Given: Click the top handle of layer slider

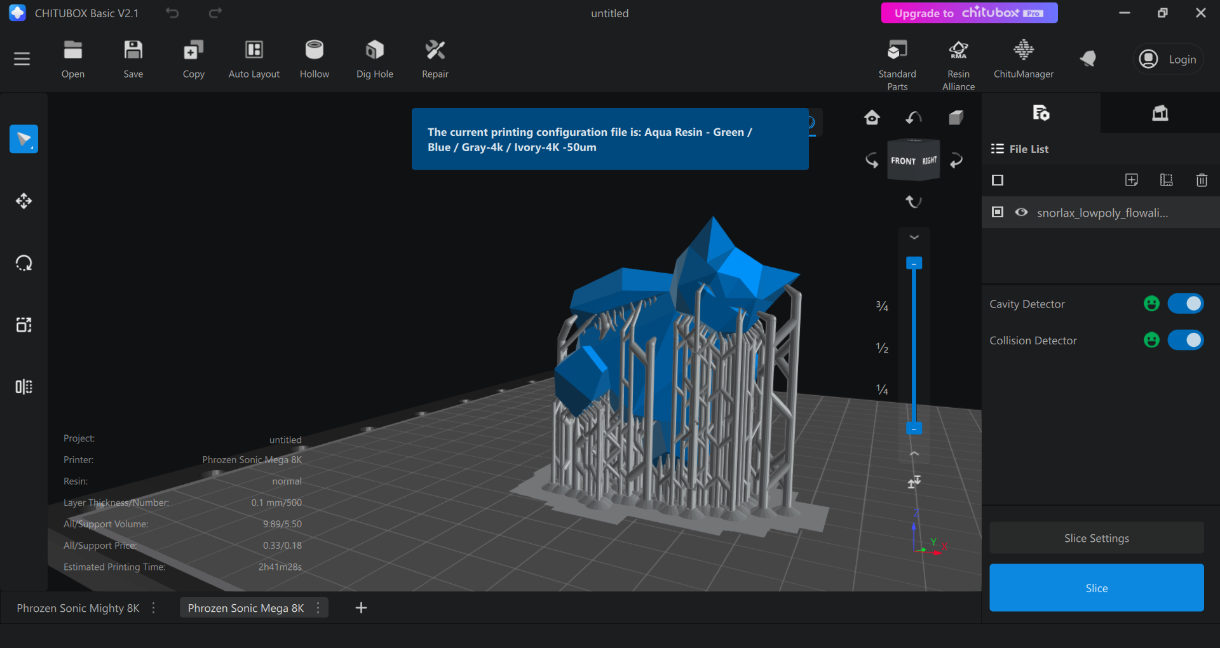Looking at the screenshot, I should (x=914, y=263).
